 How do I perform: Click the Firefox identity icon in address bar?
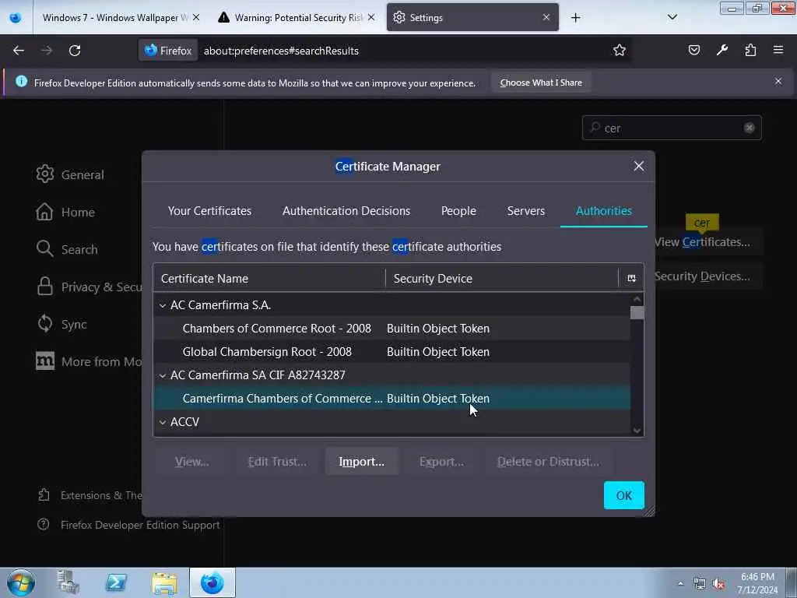(x=168, y=51)
